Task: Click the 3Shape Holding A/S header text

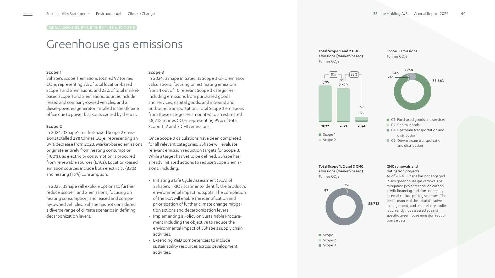Action: (x=390, y=14)
